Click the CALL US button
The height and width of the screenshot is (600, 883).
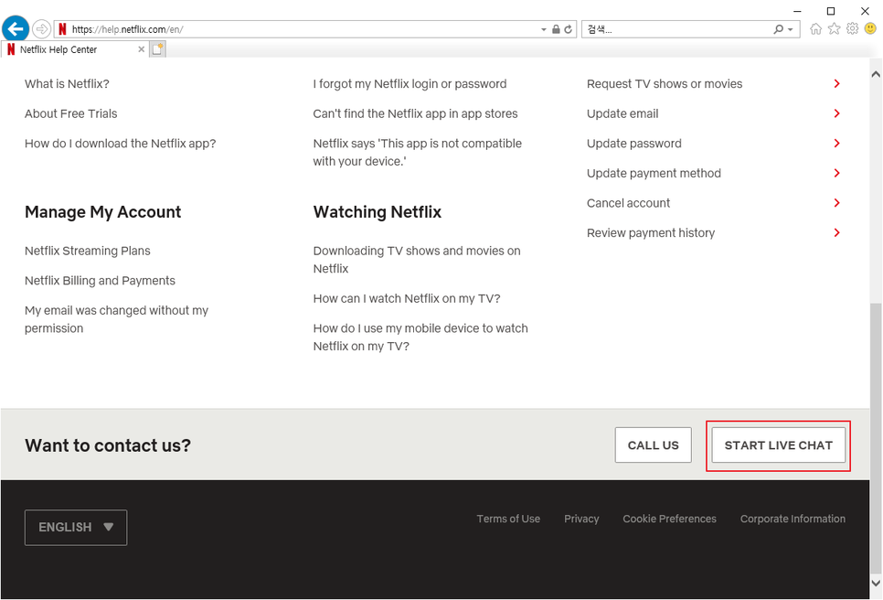click(654, 445)
